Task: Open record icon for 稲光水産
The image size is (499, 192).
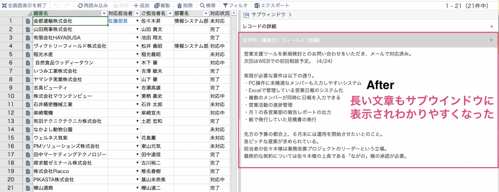Action: (28, 55)
